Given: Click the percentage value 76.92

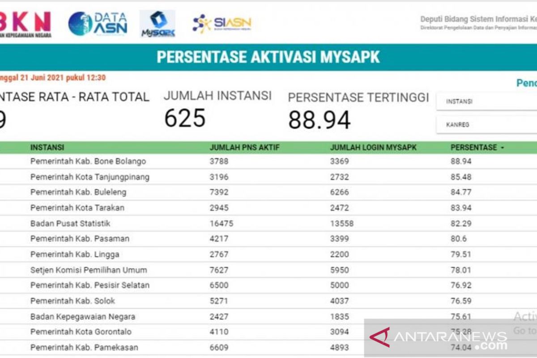Looking at the screenshot, I should click(x=461, y=285).
